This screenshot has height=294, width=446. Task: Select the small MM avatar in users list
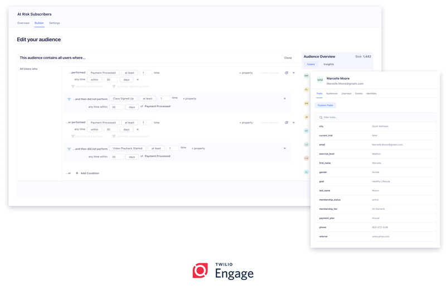[306, 76]
